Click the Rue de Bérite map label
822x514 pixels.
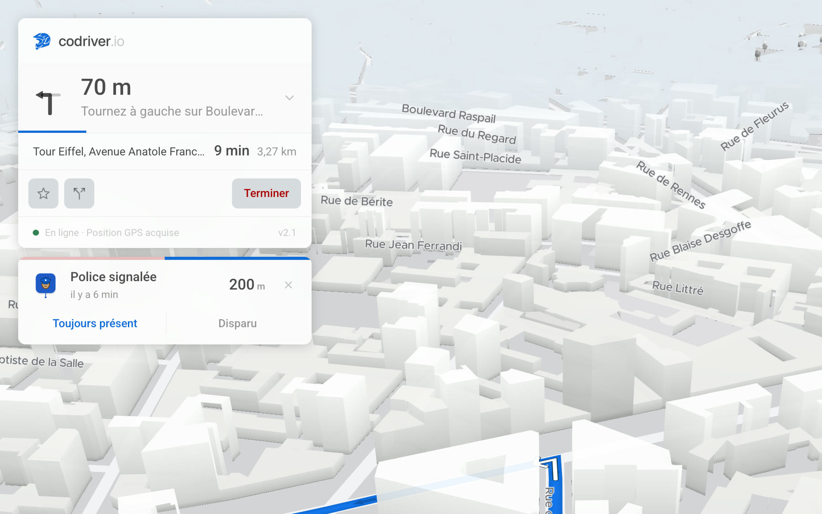click(357, 201)
